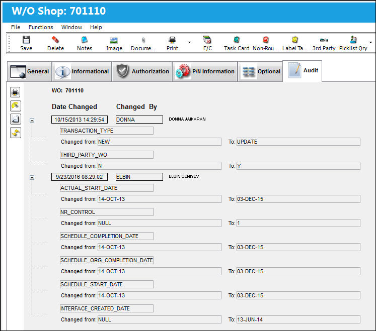The height and width of the screenshot is (331, 376).
Task: Open the Help menu
Action: tap(96, 27)
